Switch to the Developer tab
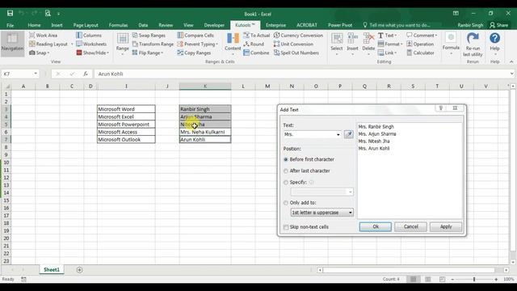The height and width of the screenshot is (291, 517). click(214, 25)
